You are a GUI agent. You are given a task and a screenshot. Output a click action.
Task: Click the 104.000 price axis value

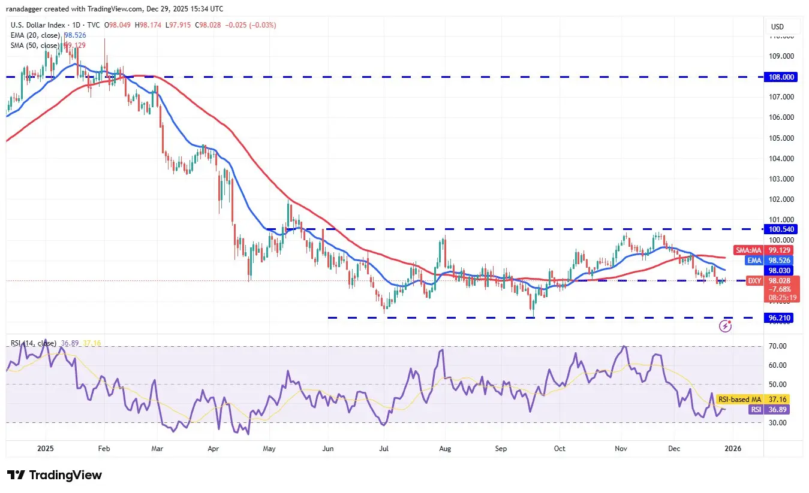(x=782, y=158)
